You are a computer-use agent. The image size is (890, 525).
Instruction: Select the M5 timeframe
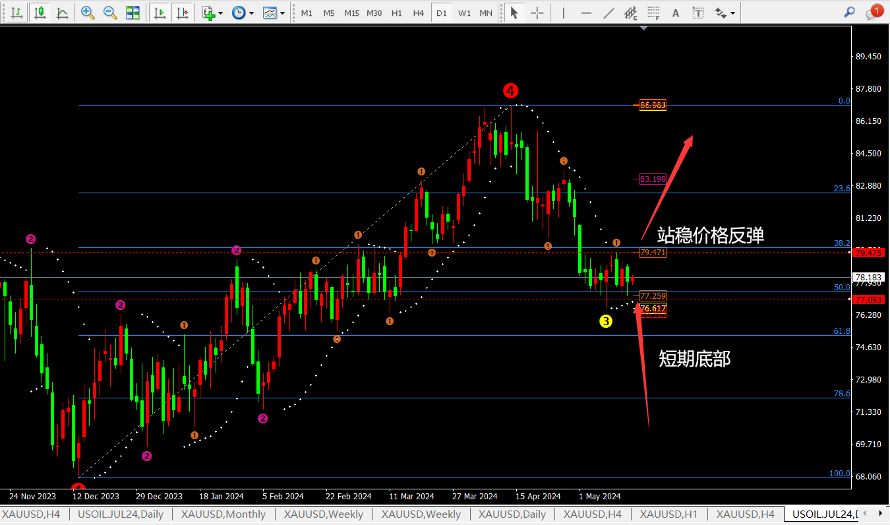(x=329, y=13)
